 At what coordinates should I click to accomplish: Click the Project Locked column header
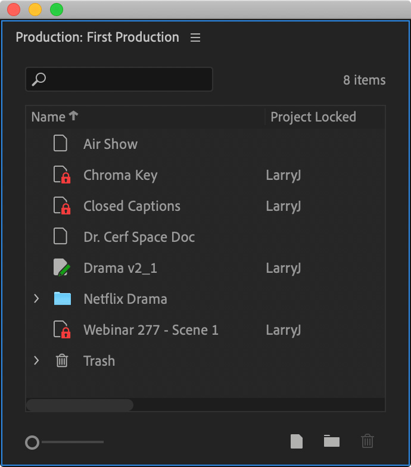[313, 117]
